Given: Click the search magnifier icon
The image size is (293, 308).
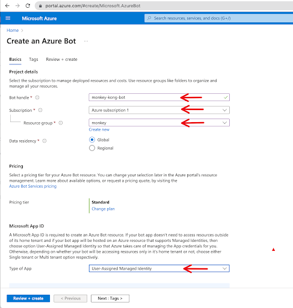Looking at the screenshot, I should pyautogui.click(x=149, y=18).
